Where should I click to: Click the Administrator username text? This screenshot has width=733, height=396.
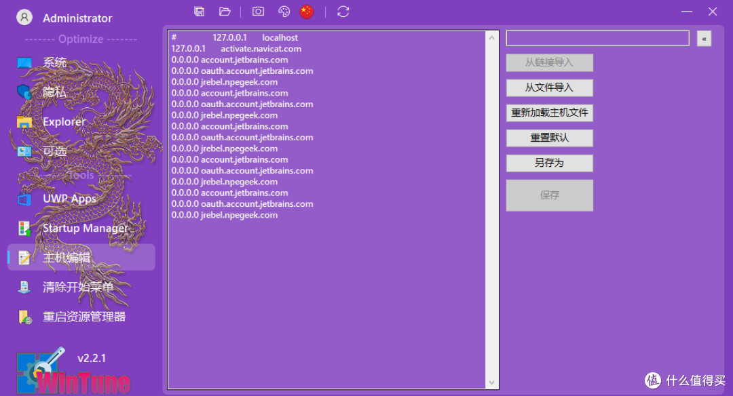pyautogui.click(x=77, y=18)
